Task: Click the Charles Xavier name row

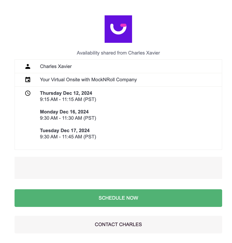Action: click(x=56, y=66)
